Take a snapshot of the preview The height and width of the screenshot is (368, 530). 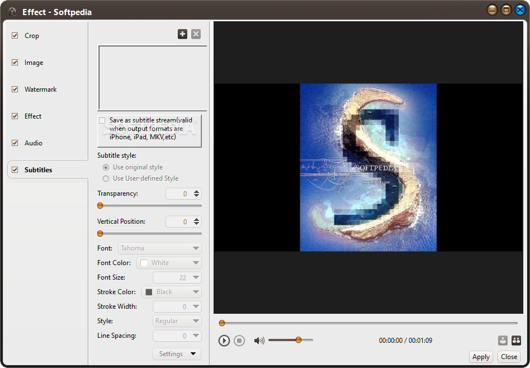pyautogui.click(x=503, y=340)
